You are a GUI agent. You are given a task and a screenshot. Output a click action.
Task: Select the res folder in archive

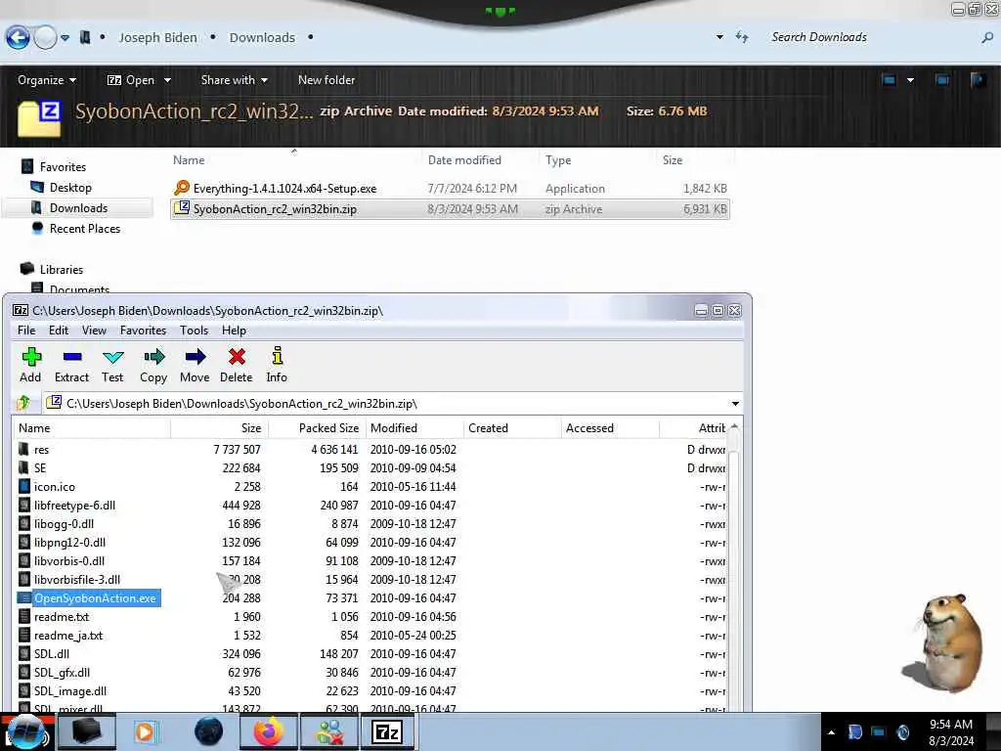pos(41,450)
